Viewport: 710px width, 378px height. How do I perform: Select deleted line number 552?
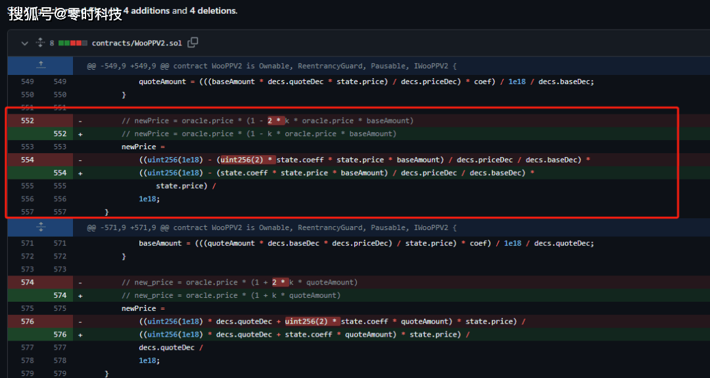point(28,121)
